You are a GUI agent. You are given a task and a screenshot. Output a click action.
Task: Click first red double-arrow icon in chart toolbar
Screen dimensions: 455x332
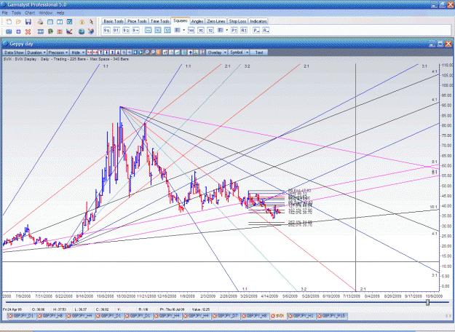pos(90,52)
